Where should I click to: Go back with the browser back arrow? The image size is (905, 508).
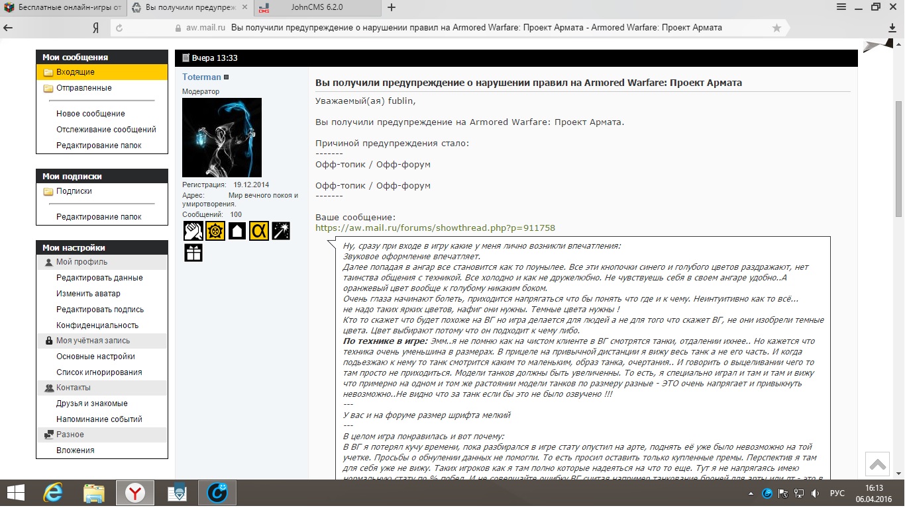[9, 28]
